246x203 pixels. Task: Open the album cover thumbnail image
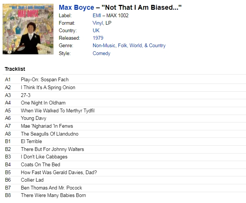[28, 29]
